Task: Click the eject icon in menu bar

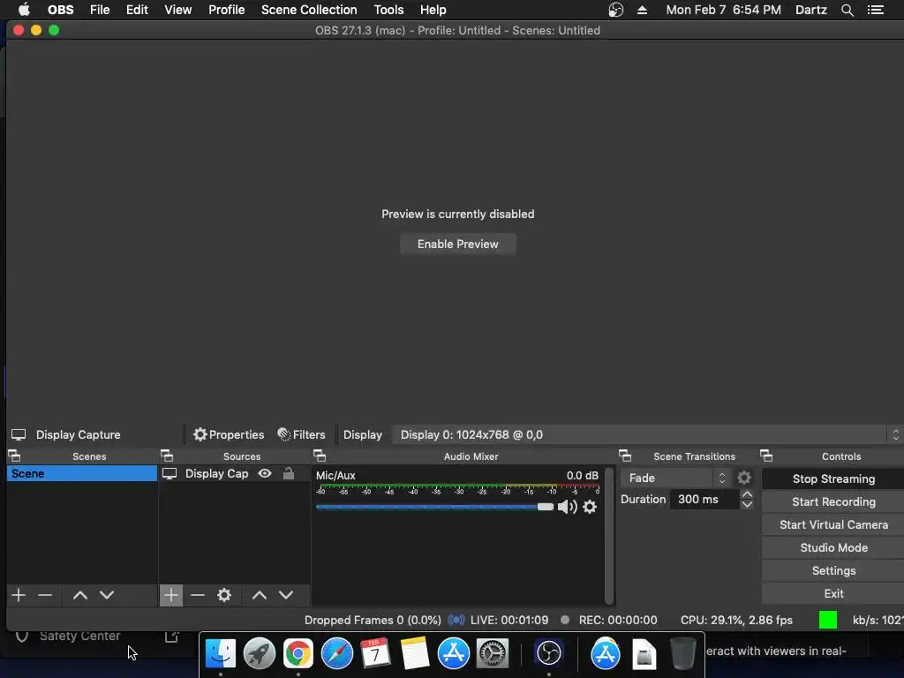Action: (x=642, y=10)
